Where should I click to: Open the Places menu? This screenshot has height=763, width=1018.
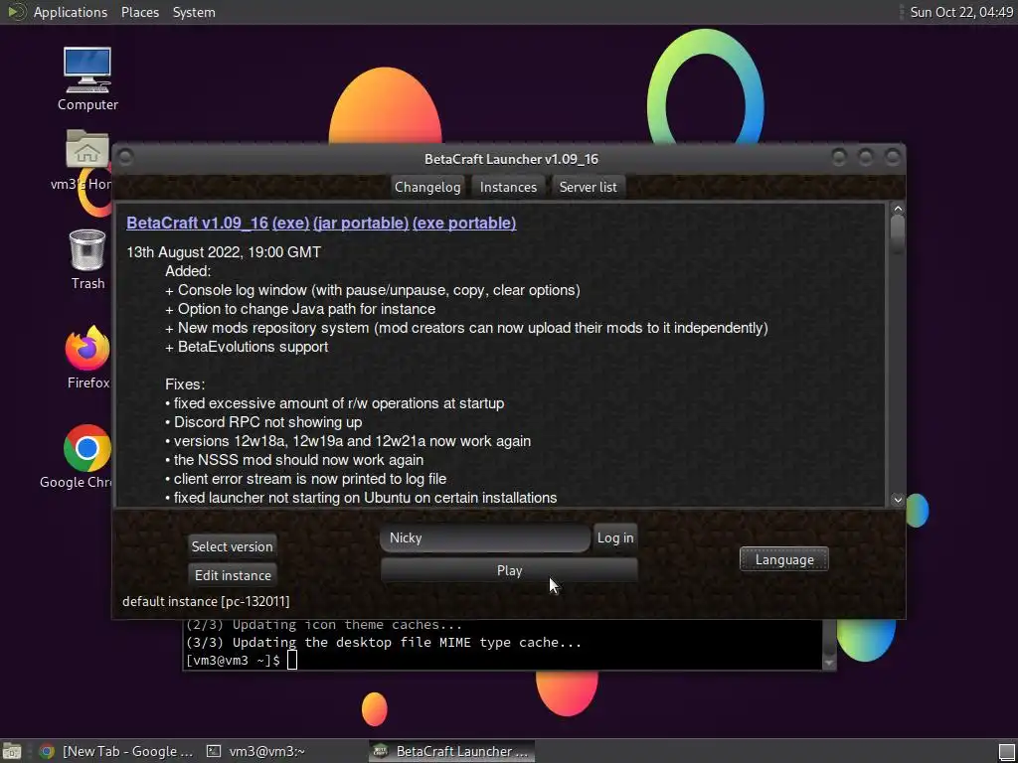click(x=139, y=12)
